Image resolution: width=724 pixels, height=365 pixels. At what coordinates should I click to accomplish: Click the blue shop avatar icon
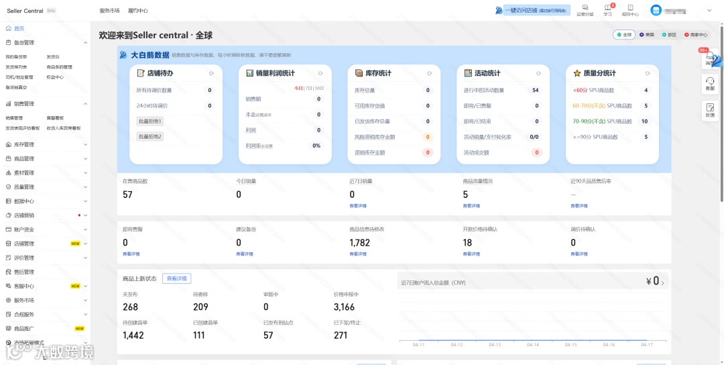[656, 10]
